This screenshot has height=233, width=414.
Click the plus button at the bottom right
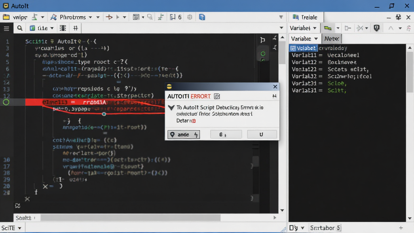click(x=401, y=228)
